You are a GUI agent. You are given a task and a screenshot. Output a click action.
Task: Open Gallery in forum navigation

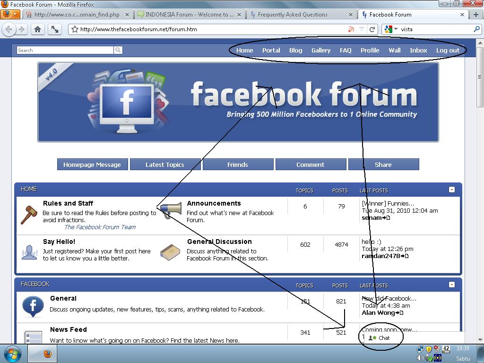click(x=321, y=50)
